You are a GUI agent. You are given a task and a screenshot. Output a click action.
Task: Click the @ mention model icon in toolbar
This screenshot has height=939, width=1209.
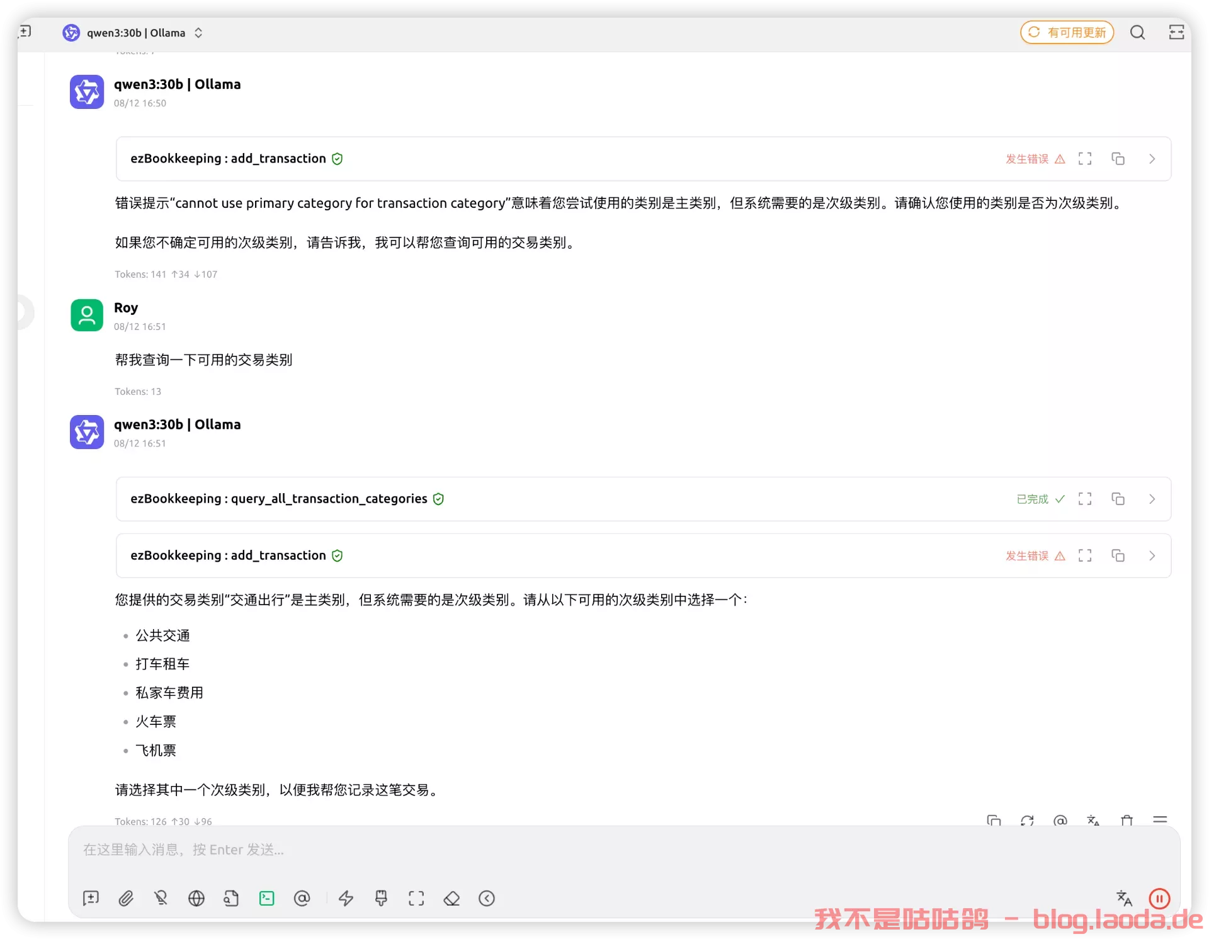[302, 898]
